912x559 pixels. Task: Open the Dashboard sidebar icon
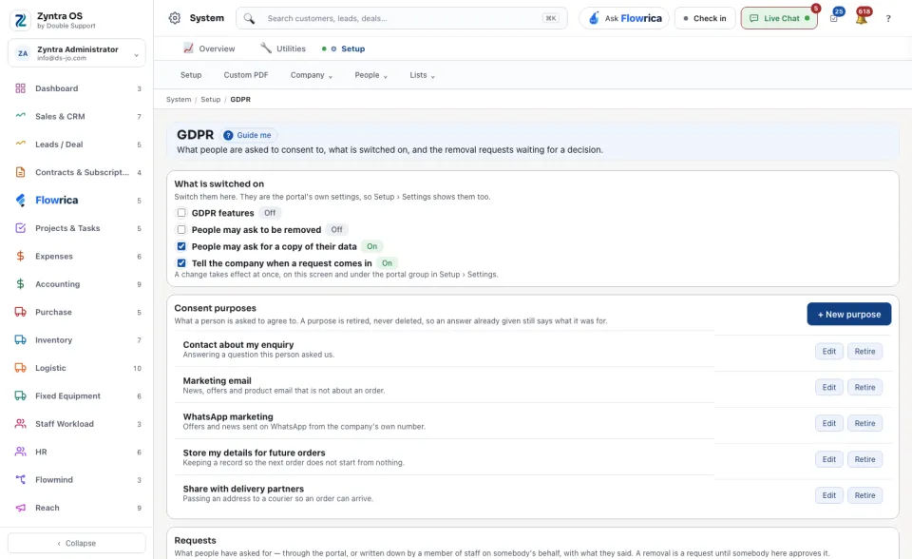coord(20,88)
